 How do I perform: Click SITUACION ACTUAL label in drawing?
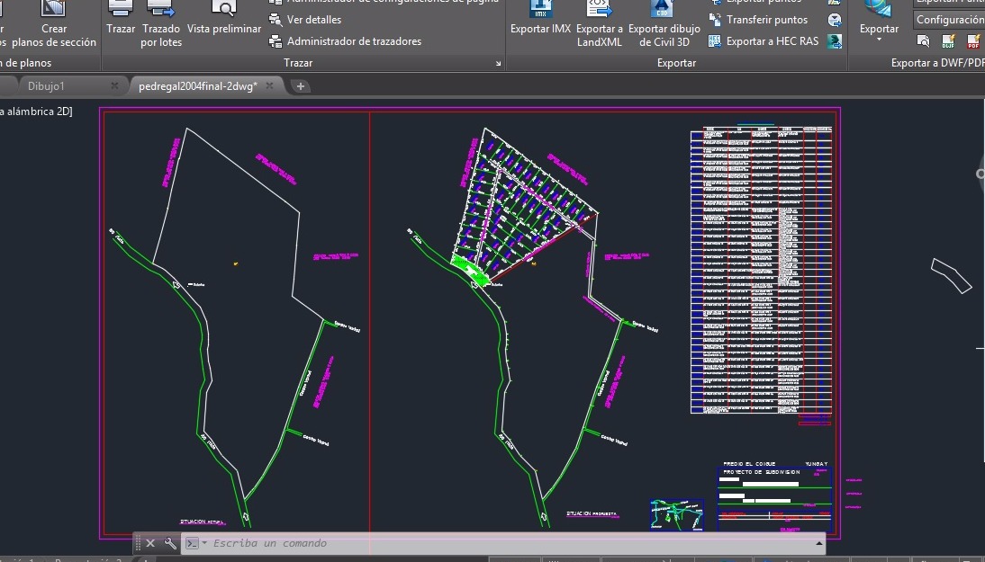click(203, 522)
